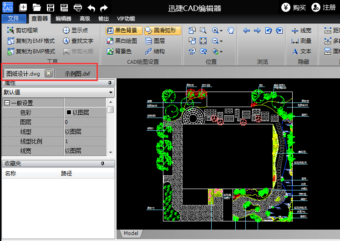The width and height of the screenshot is (340, 241).
Task: Click the Print icon in title bar
Action: 78,7
